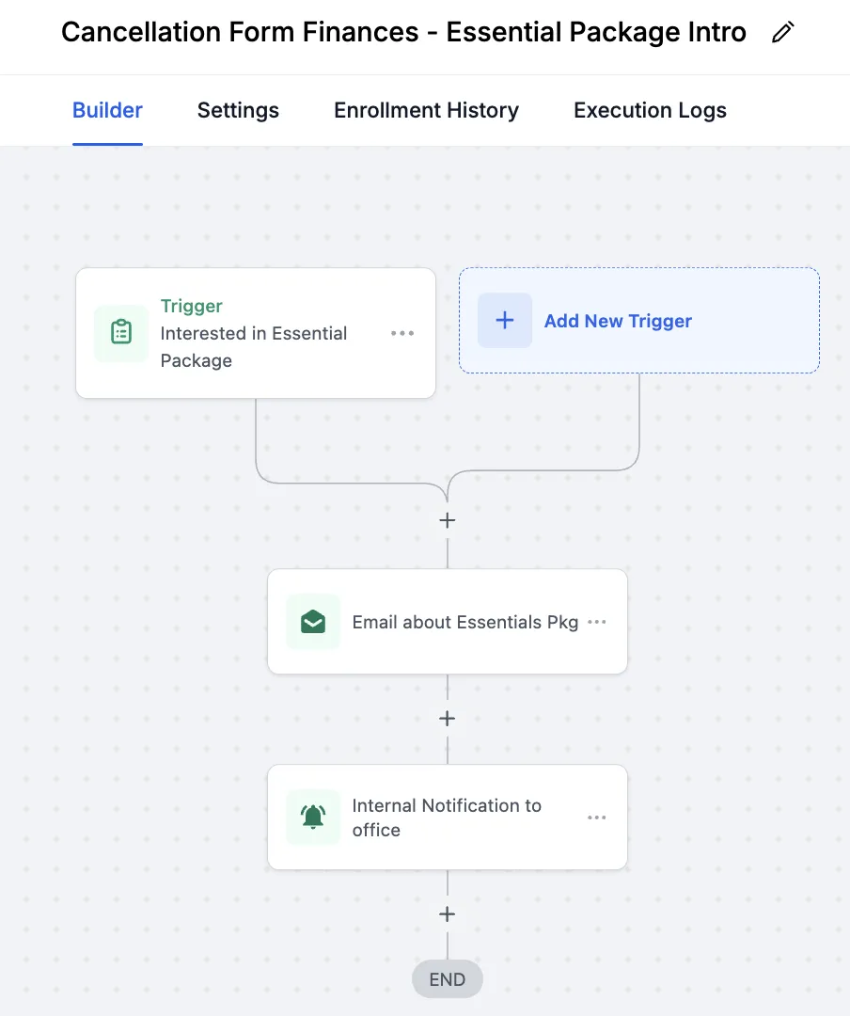Image resolution: width=850 pixels, height=1016 pixels.
Task: Open the Internal Notification to office options menu
Action: click(597, 818)
